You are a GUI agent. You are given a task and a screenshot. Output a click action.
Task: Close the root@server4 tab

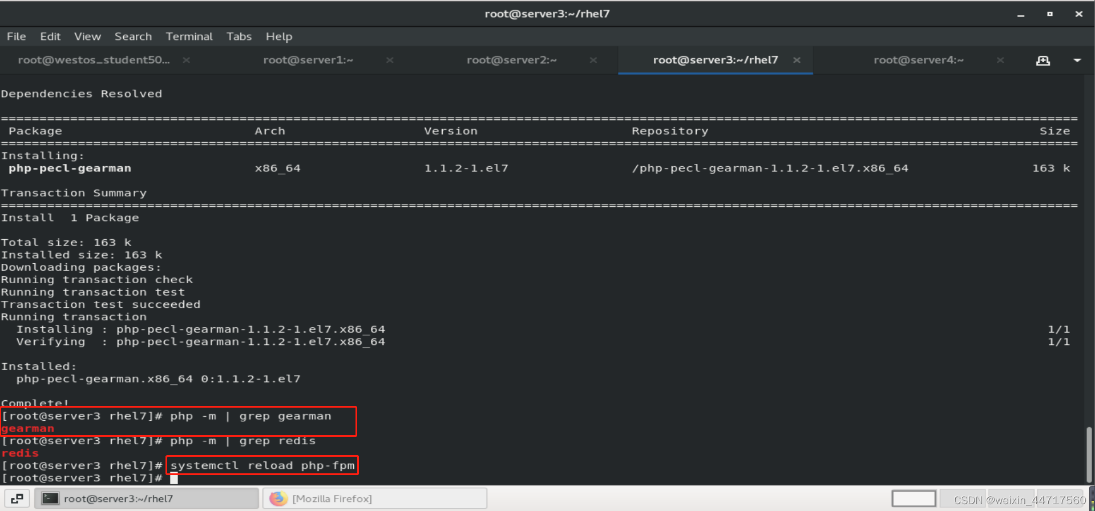click(1000, 60)
